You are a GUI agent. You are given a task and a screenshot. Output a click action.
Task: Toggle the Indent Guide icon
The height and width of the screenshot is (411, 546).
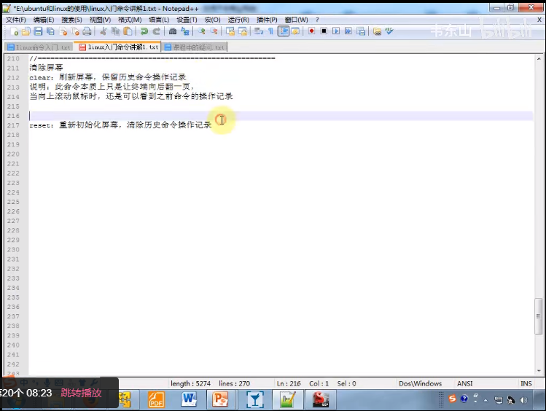click(x=284, y=31)
